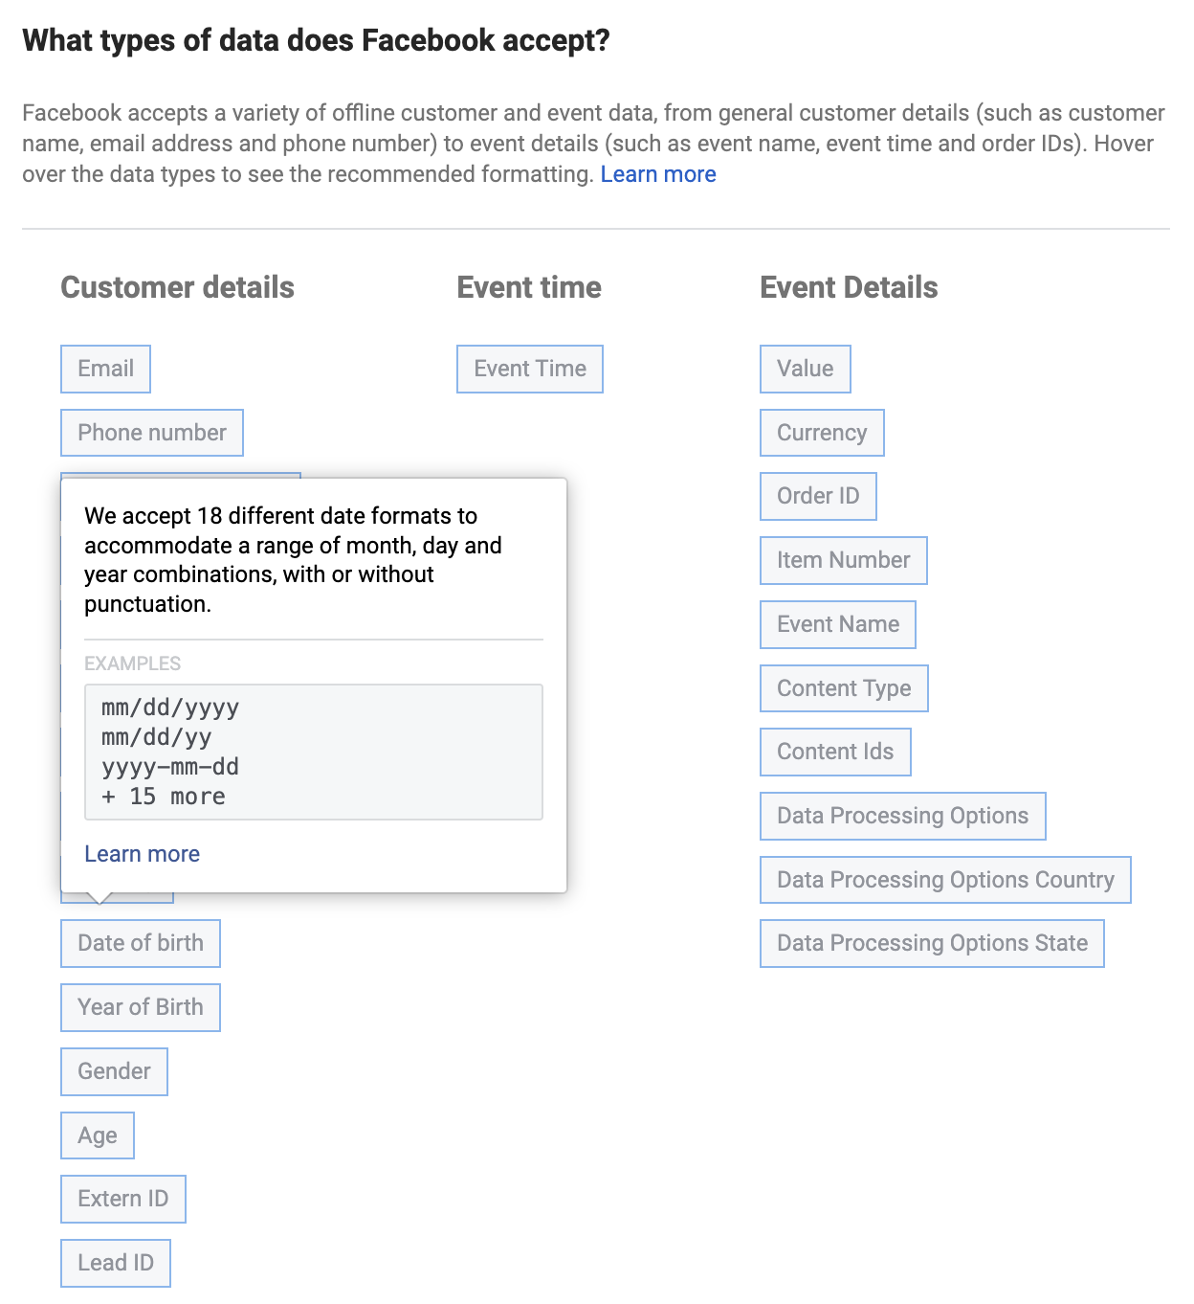
Task: Click the Event Name tag
Action: (838, 624)
